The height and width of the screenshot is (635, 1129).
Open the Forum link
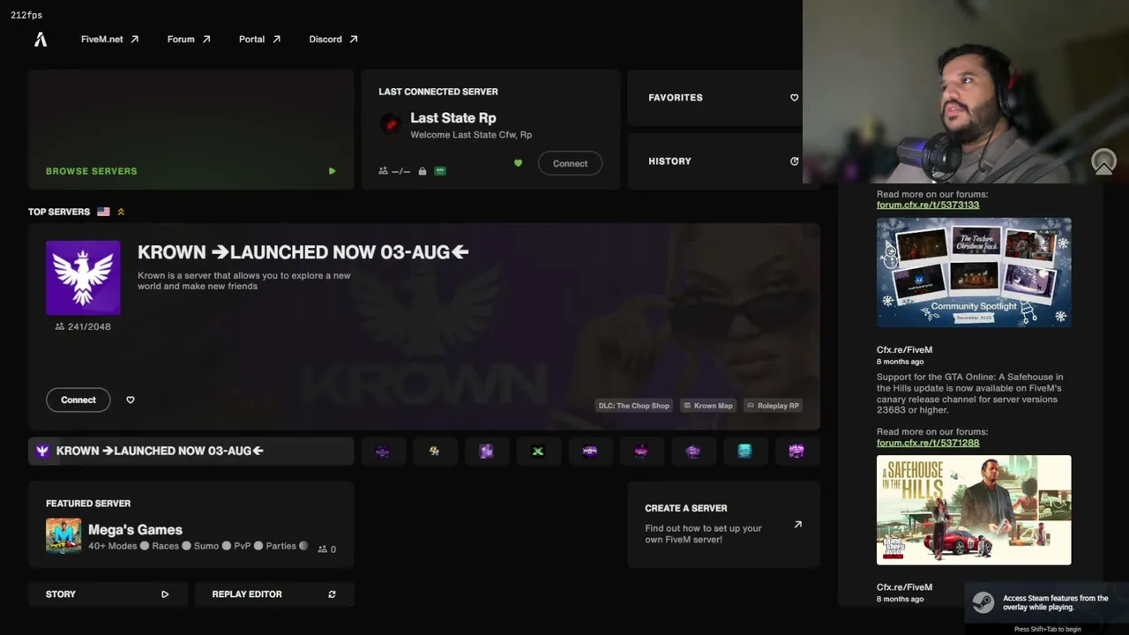tap(189, 39)
